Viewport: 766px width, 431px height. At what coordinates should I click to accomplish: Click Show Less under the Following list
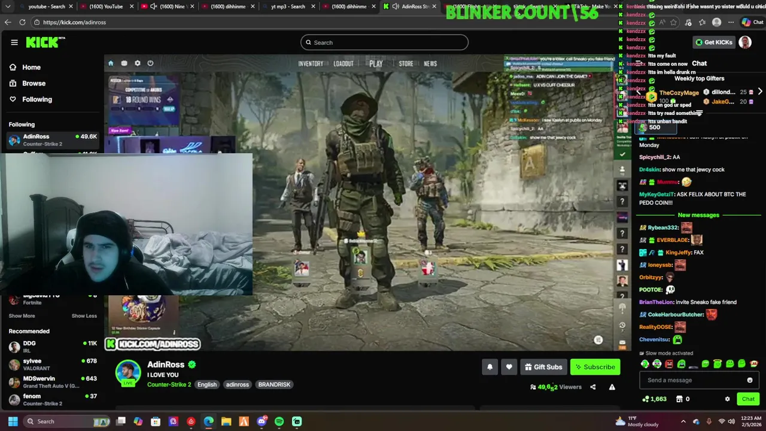tap(84, 316)
